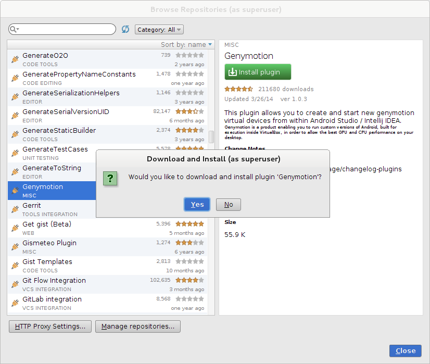Click the Updated 3/26/14 text

click(x=249, y=99)
